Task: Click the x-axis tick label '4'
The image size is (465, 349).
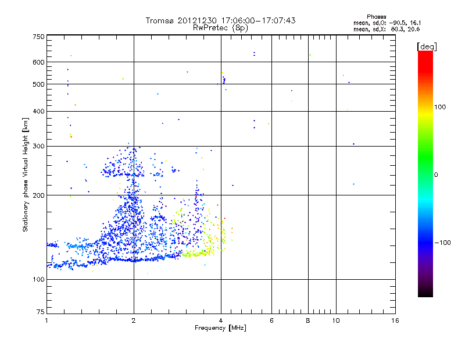Action: click(221, 320)
